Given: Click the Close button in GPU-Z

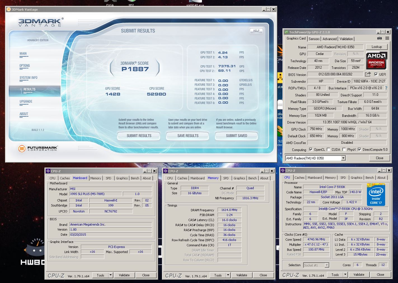Looking at the screenshot, I should click(380, 158).
